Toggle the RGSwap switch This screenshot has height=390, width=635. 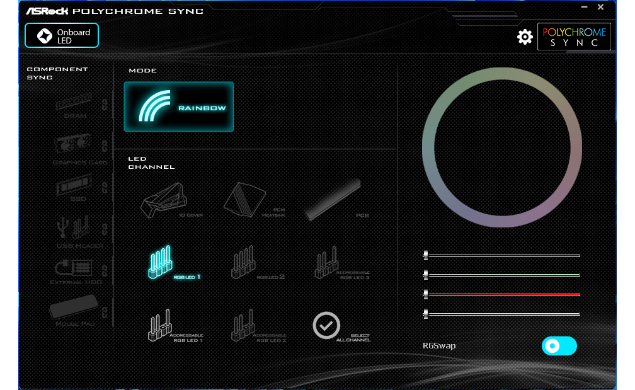click(559, 346)
